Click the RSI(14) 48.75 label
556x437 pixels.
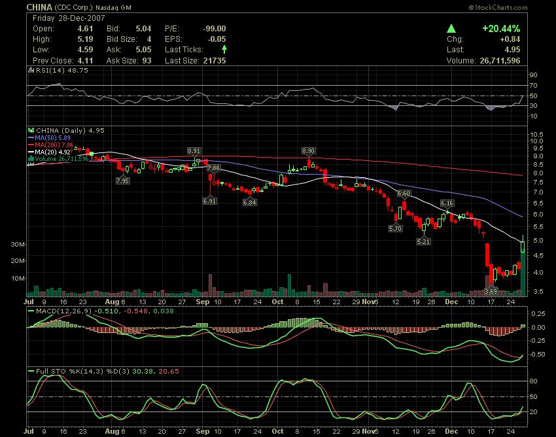62,70
